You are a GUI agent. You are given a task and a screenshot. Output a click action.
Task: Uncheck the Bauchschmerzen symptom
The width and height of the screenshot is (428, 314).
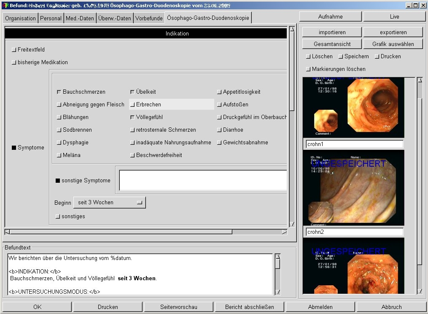[x=59, y=92]
